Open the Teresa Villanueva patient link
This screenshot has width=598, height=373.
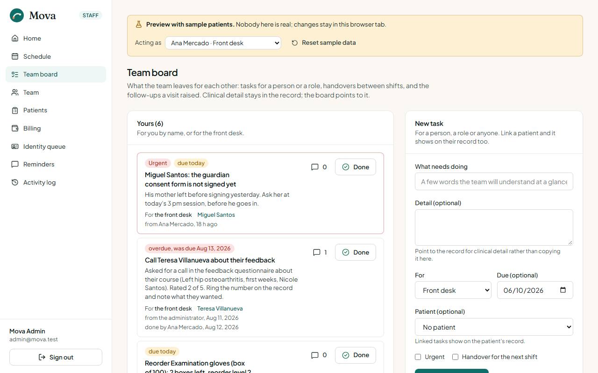coord(220,309)
